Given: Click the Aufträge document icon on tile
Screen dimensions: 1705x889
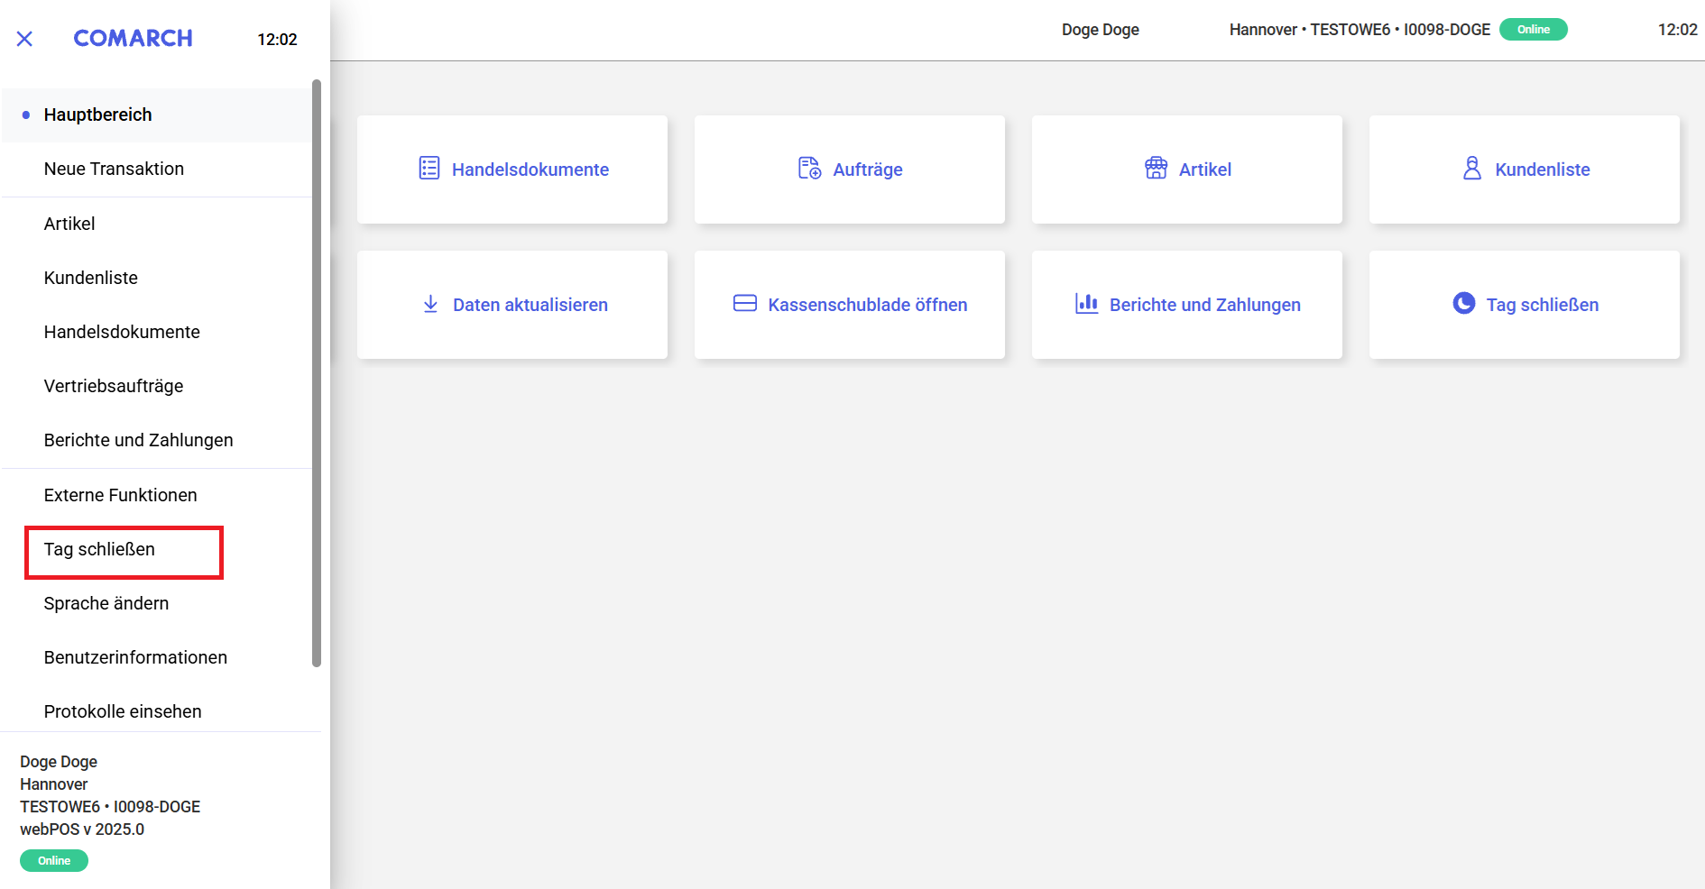Looking at the screenshot, I should (809, 169).
